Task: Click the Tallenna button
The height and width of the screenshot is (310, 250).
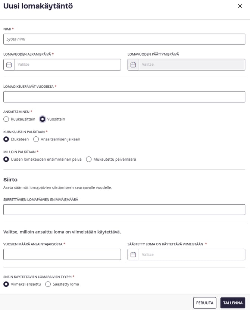Action: [232, 303]
